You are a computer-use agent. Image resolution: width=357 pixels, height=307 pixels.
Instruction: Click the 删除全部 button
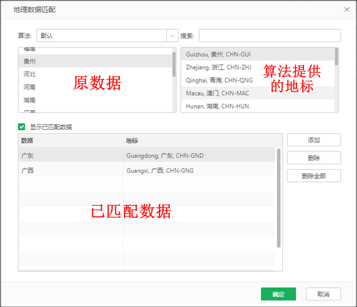tap(313, 176)
